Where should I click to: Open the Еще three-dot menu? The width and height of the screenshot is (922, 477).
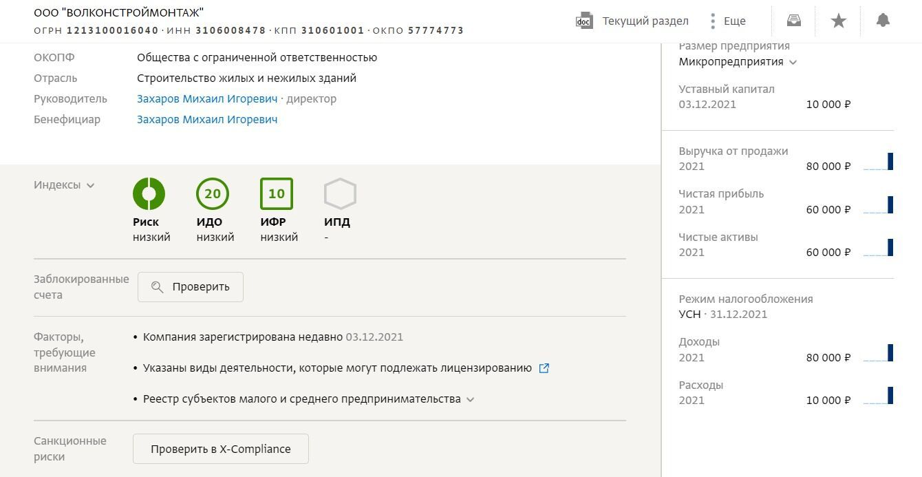[713, 21]
